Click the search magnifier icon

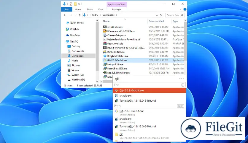pos(182,15)
